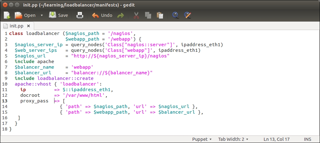Print the document using printer icon

click(80, 15)
